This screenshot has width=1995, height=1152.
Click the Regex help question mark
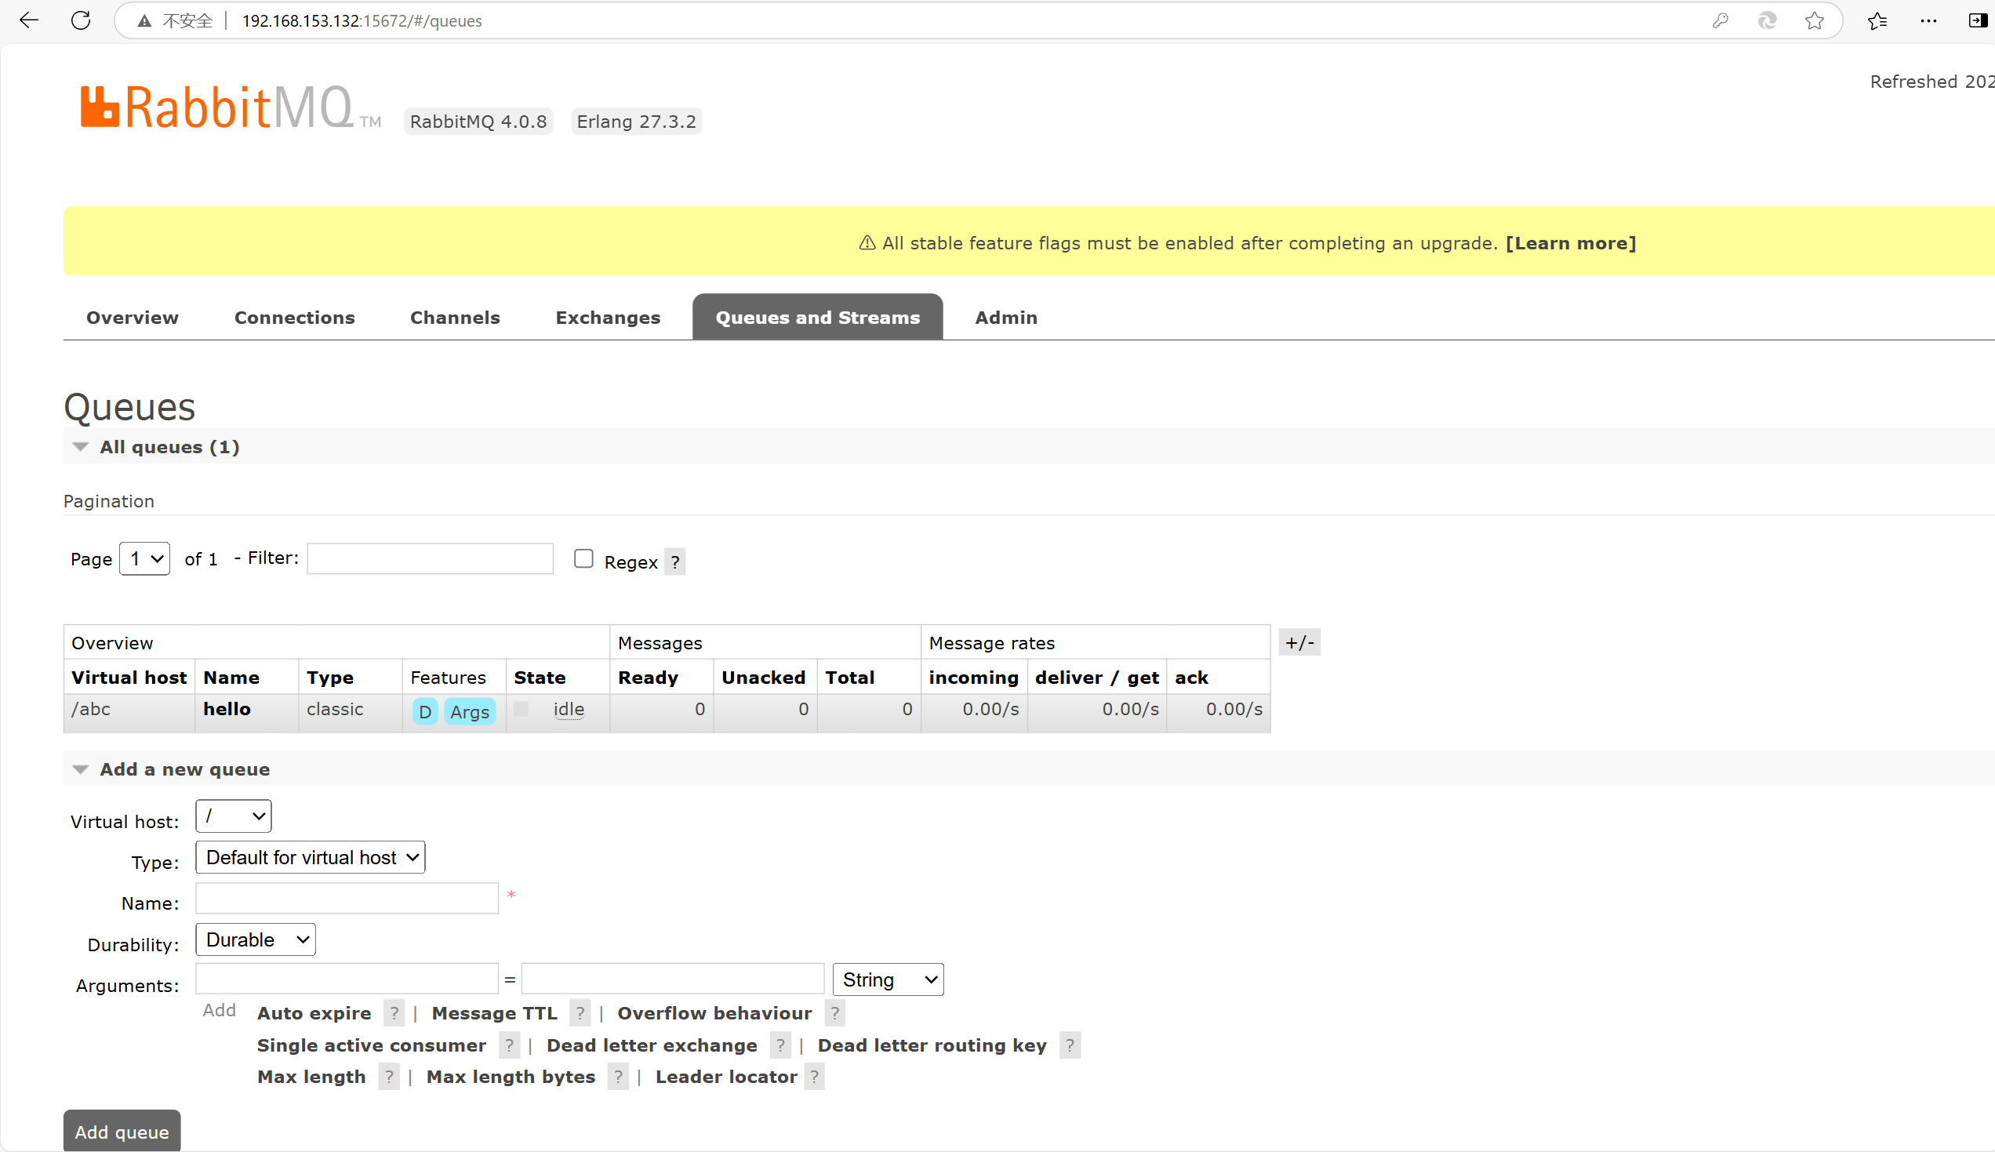674,562
